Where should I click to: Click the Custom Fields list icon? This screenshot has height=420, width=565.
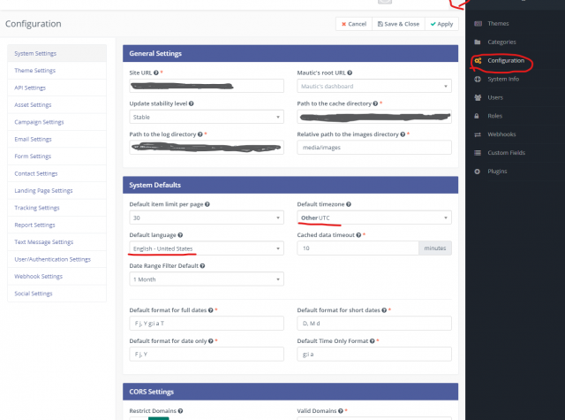(x=478, y=152)
